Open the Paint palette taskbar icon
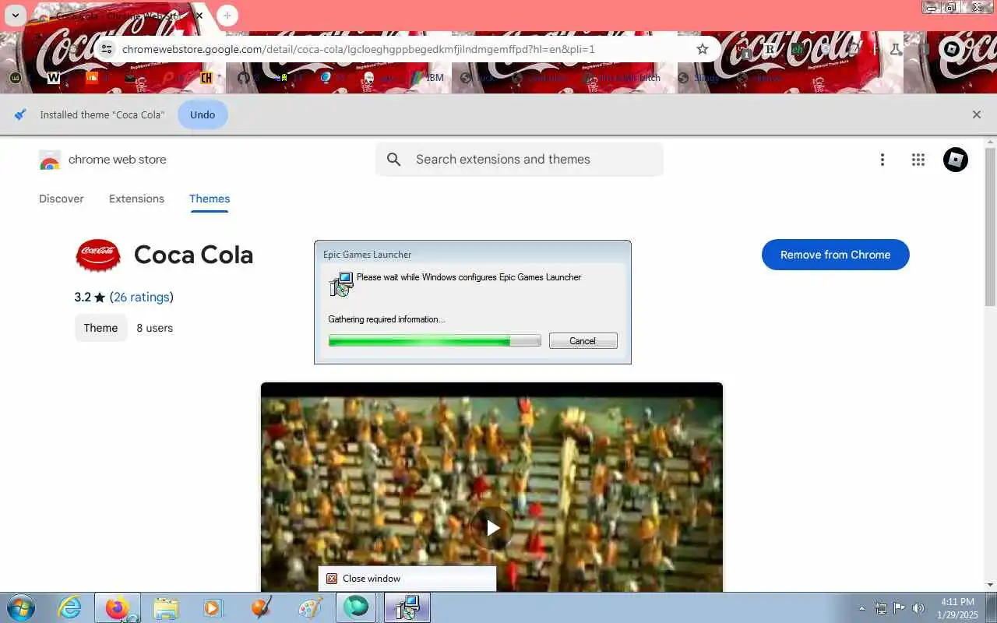Screen dimensions: 997x623 (310, 607)
